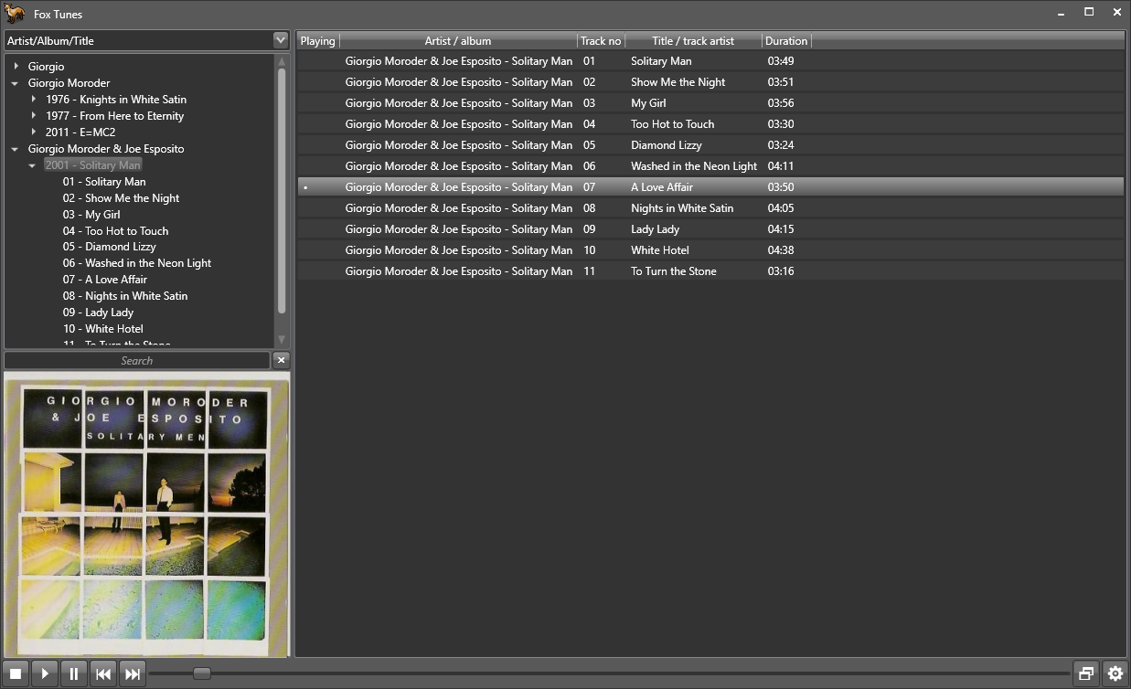1131x689 pixels.
Task: Skip to previous track
Action: [103, 674]
